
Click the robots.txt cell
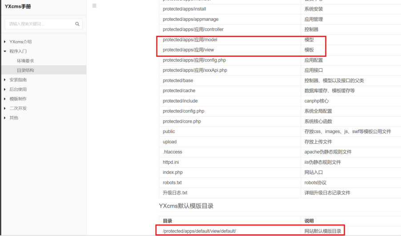[x=230, y=182]
